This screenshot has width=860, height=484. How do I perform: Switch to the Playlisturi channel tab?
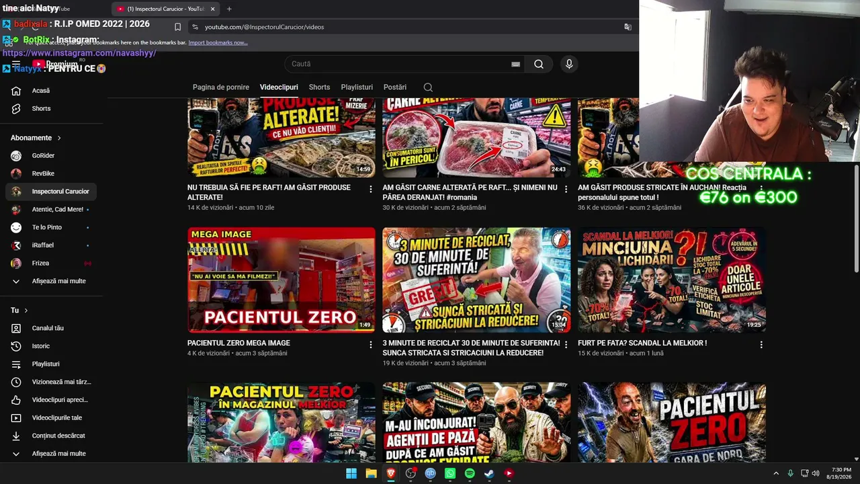pos(357,87)
